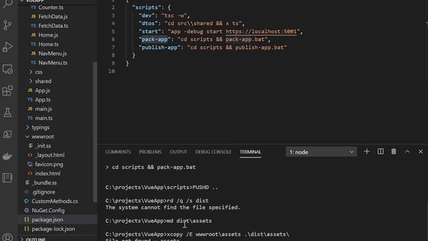428x241 pixels.
Task: Follow the https://localhost:5001 link
Action: coord(261,31)
